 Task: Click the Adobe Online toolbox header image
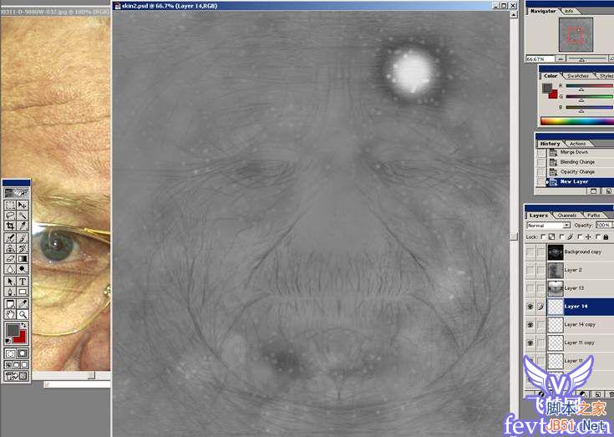(x=16, y=193)
